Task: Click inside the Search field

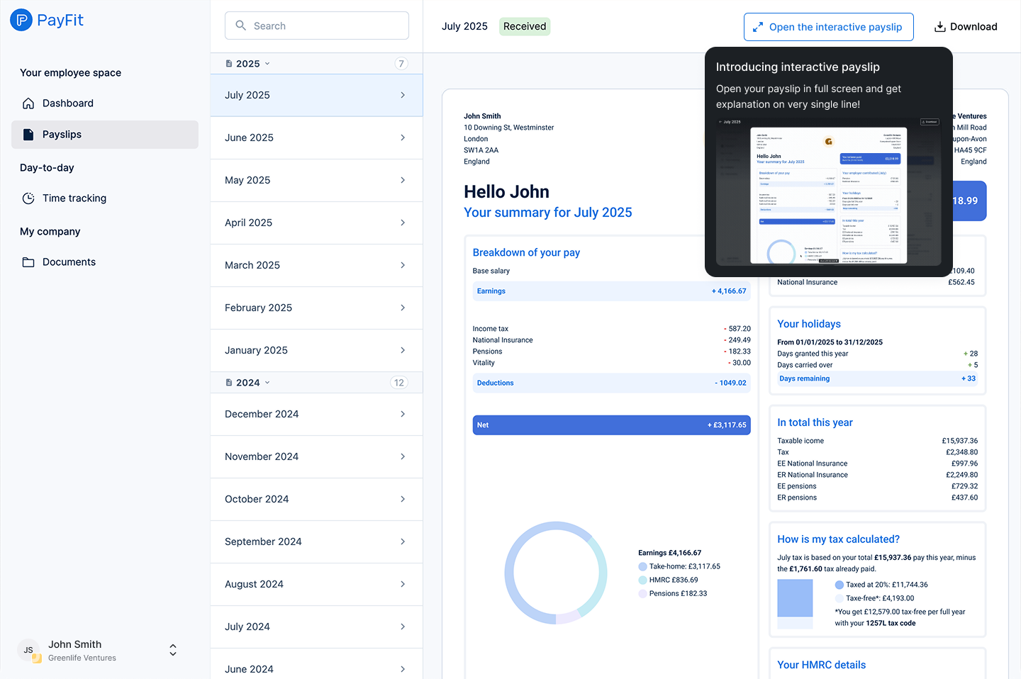Action: click(326, 26)
